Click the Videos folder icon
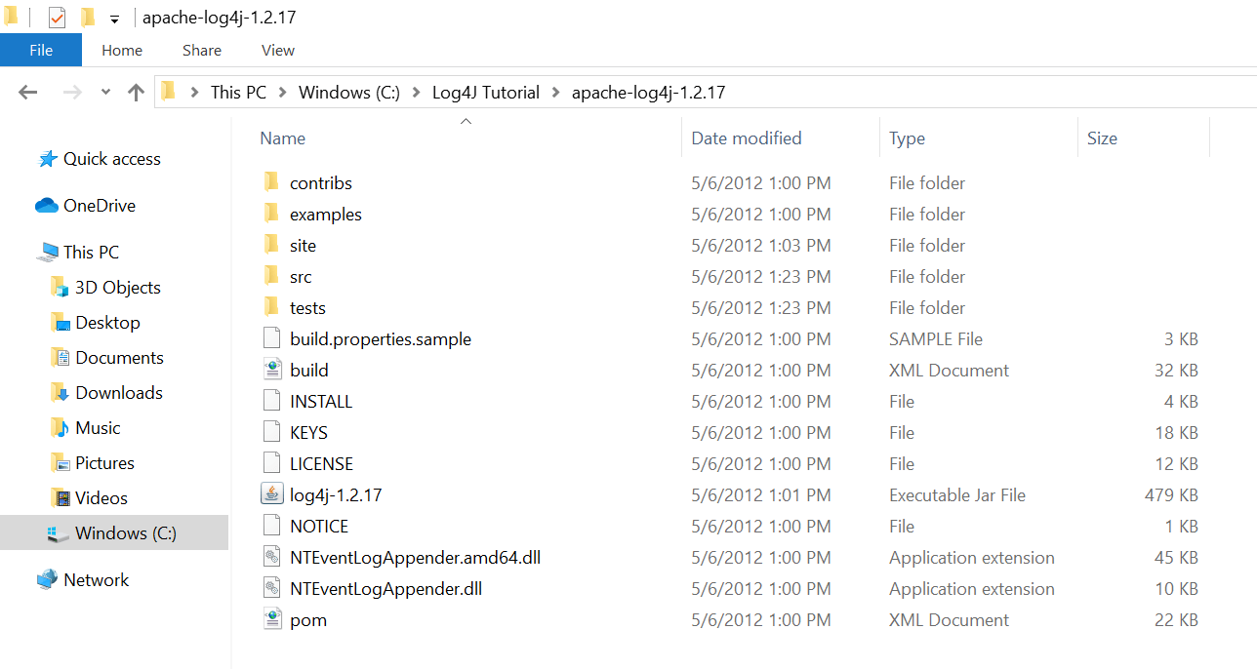 tap(60, 498)
